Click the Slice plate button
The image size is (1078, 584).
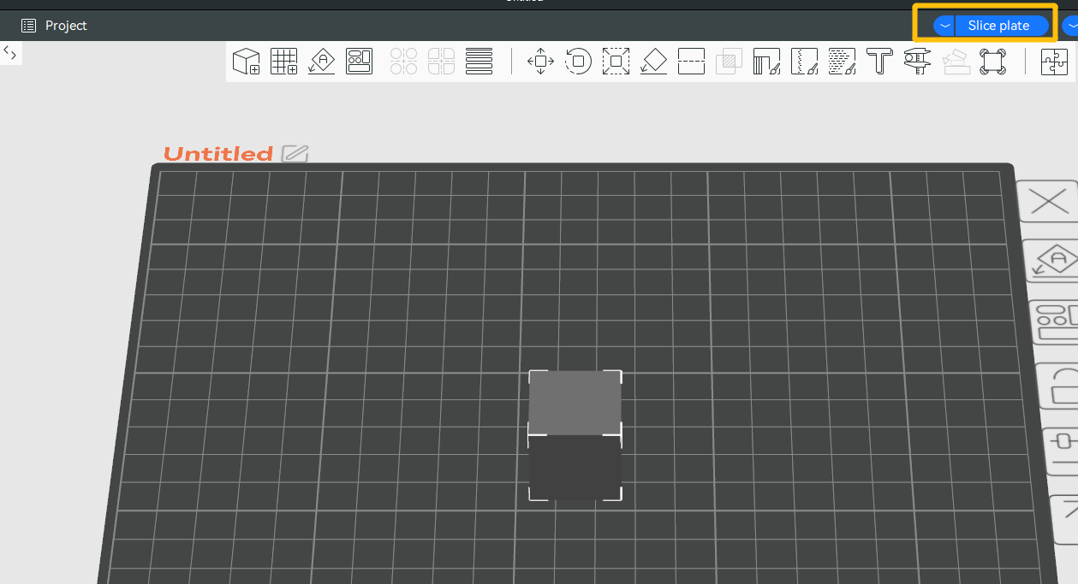pos(998,26)
